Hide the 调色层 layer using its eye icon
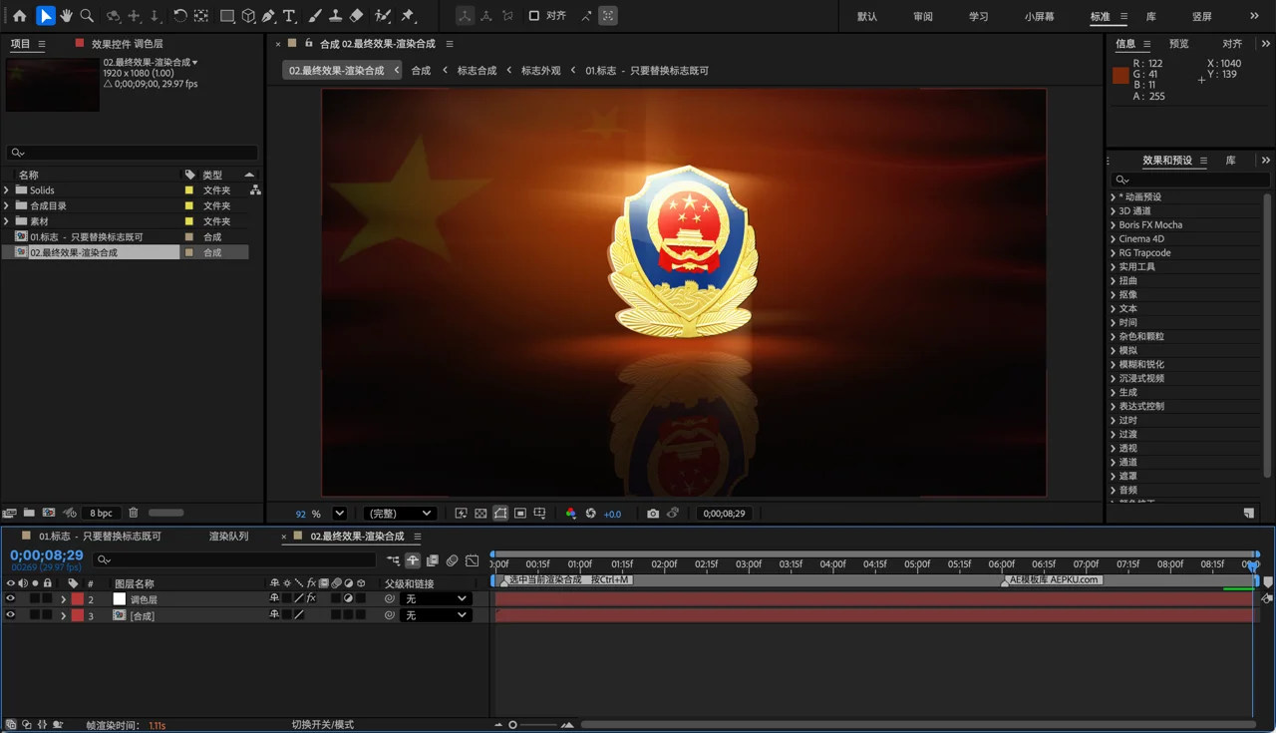The image size is (1276, 733). [11, 599]
